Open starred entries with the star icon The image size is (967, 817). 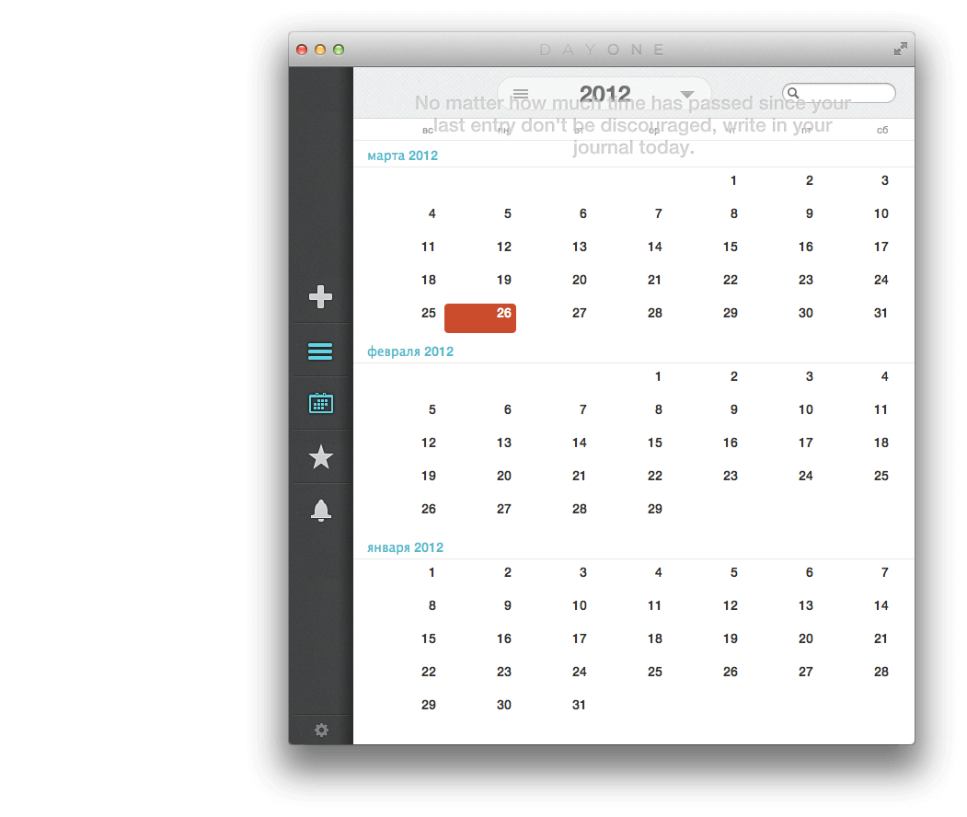pos(321,457)
